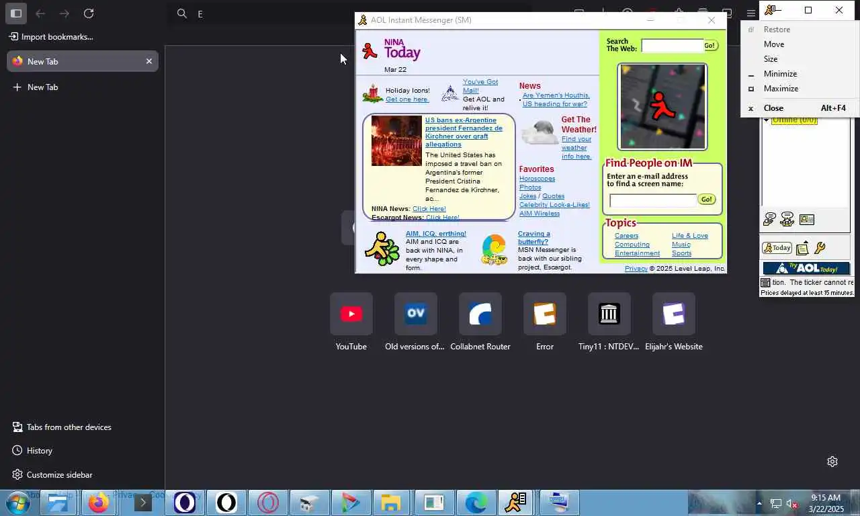Open the Horoscopes favorites link
Screen dimensions: 860x516
537,179
